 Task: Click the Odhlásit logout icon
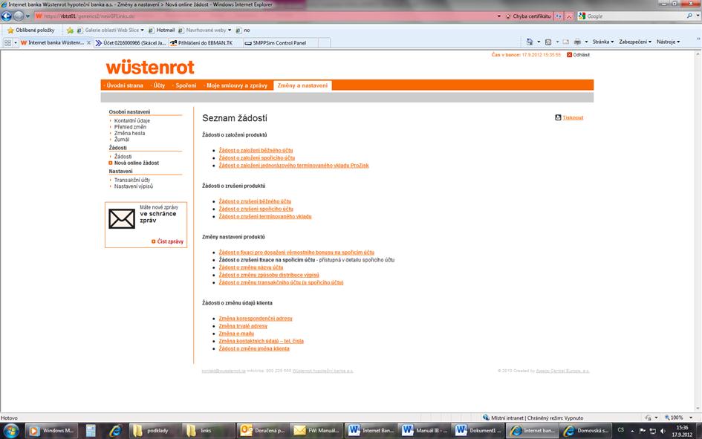(x=569, y=55)
